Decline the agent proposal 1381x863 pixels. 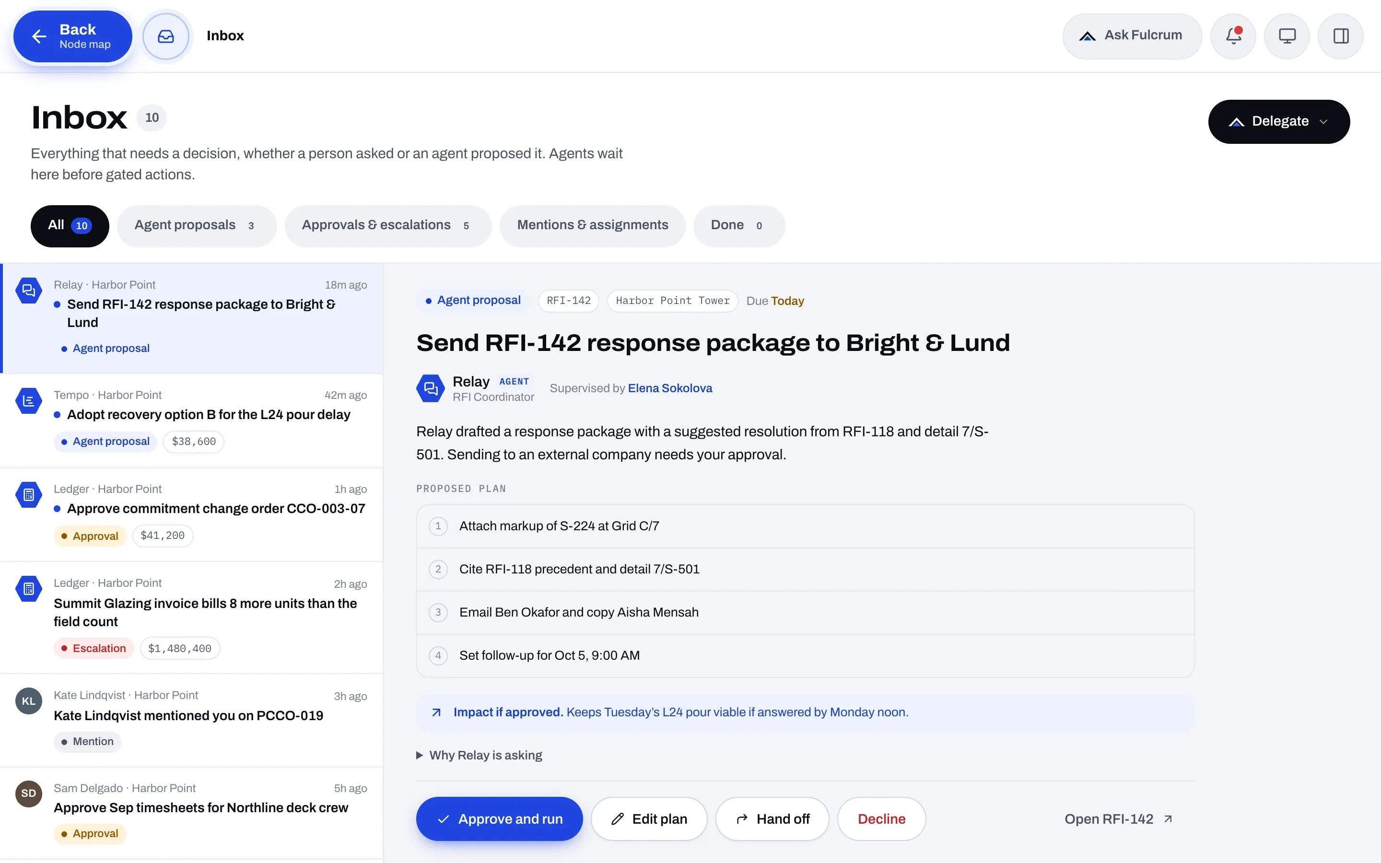(x=881, y=819)
